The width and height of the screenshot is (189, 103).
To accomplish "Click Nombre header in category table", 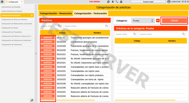I will [x=172, y=41].
